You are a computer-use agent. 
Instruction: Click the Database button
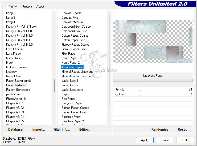(x=15, y=130)
